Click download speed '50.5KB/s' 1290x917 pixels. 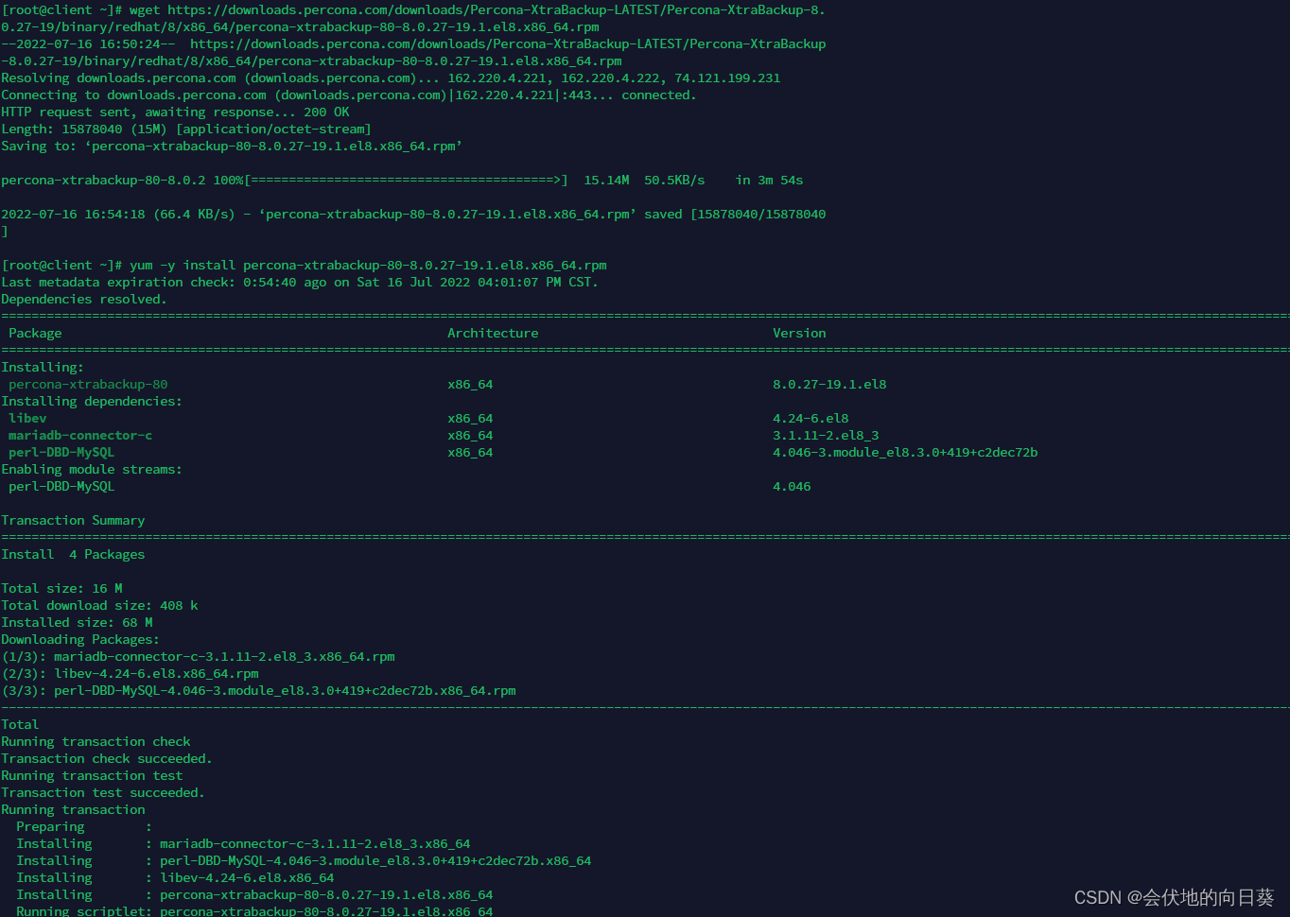[674, 181]
